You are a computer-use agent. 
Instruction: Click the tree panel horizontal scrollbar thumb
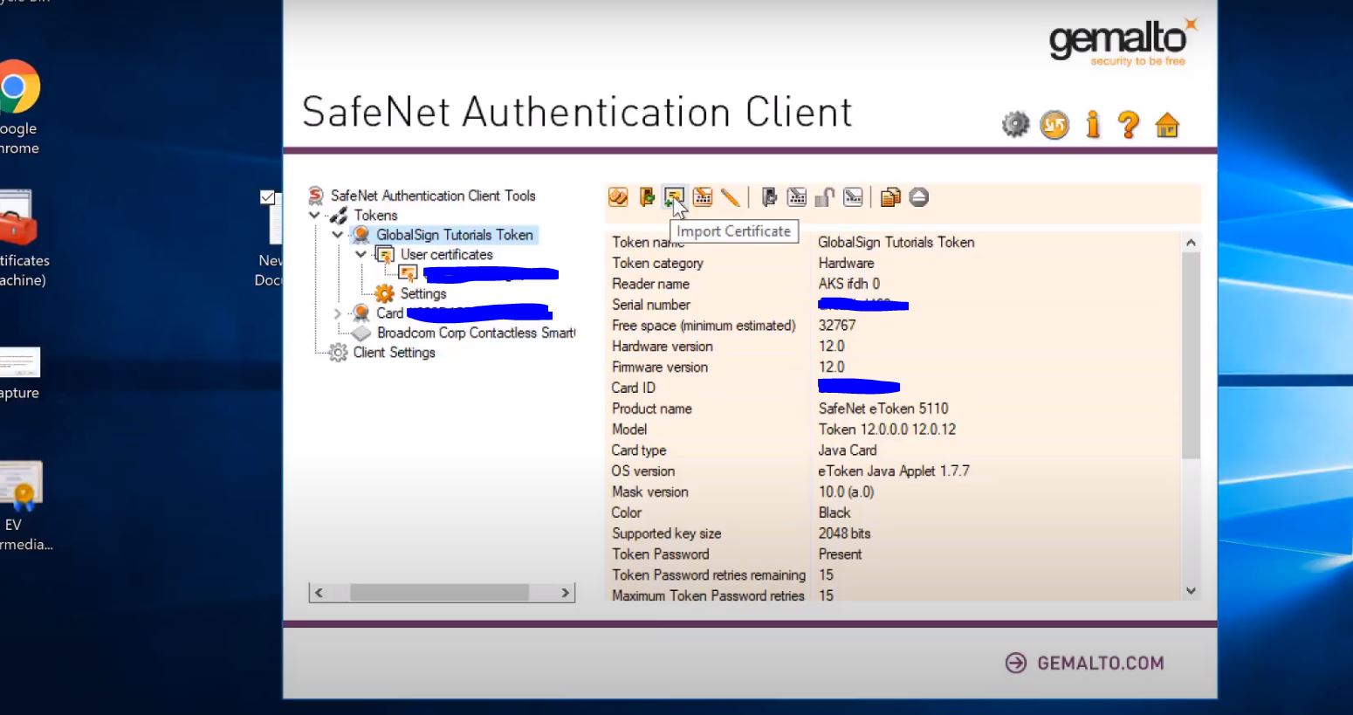[x=439, y=593]
